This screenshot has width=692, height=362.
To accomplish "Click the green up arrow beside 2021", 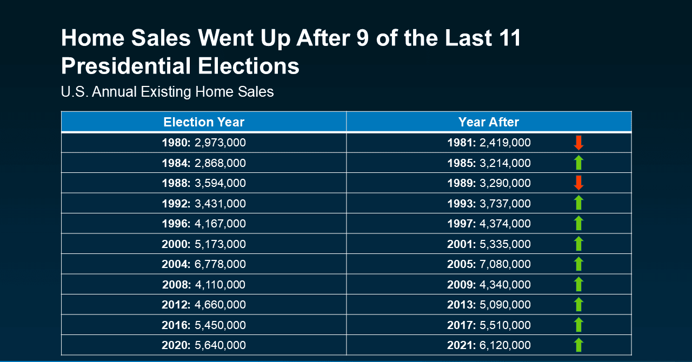I will tap(578, 345).
